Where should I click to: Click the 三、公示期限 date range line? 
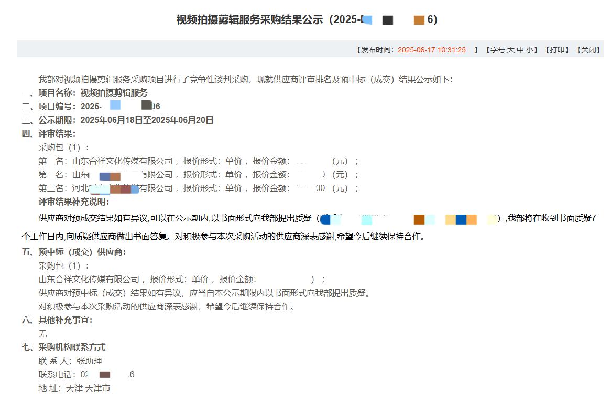point(118,120)
